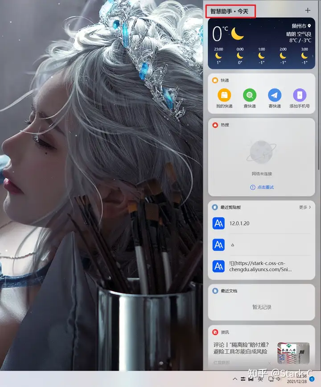321x387 pixels.
Task: Click the 最近剪贴板 header icon
Action: [215, 207]
